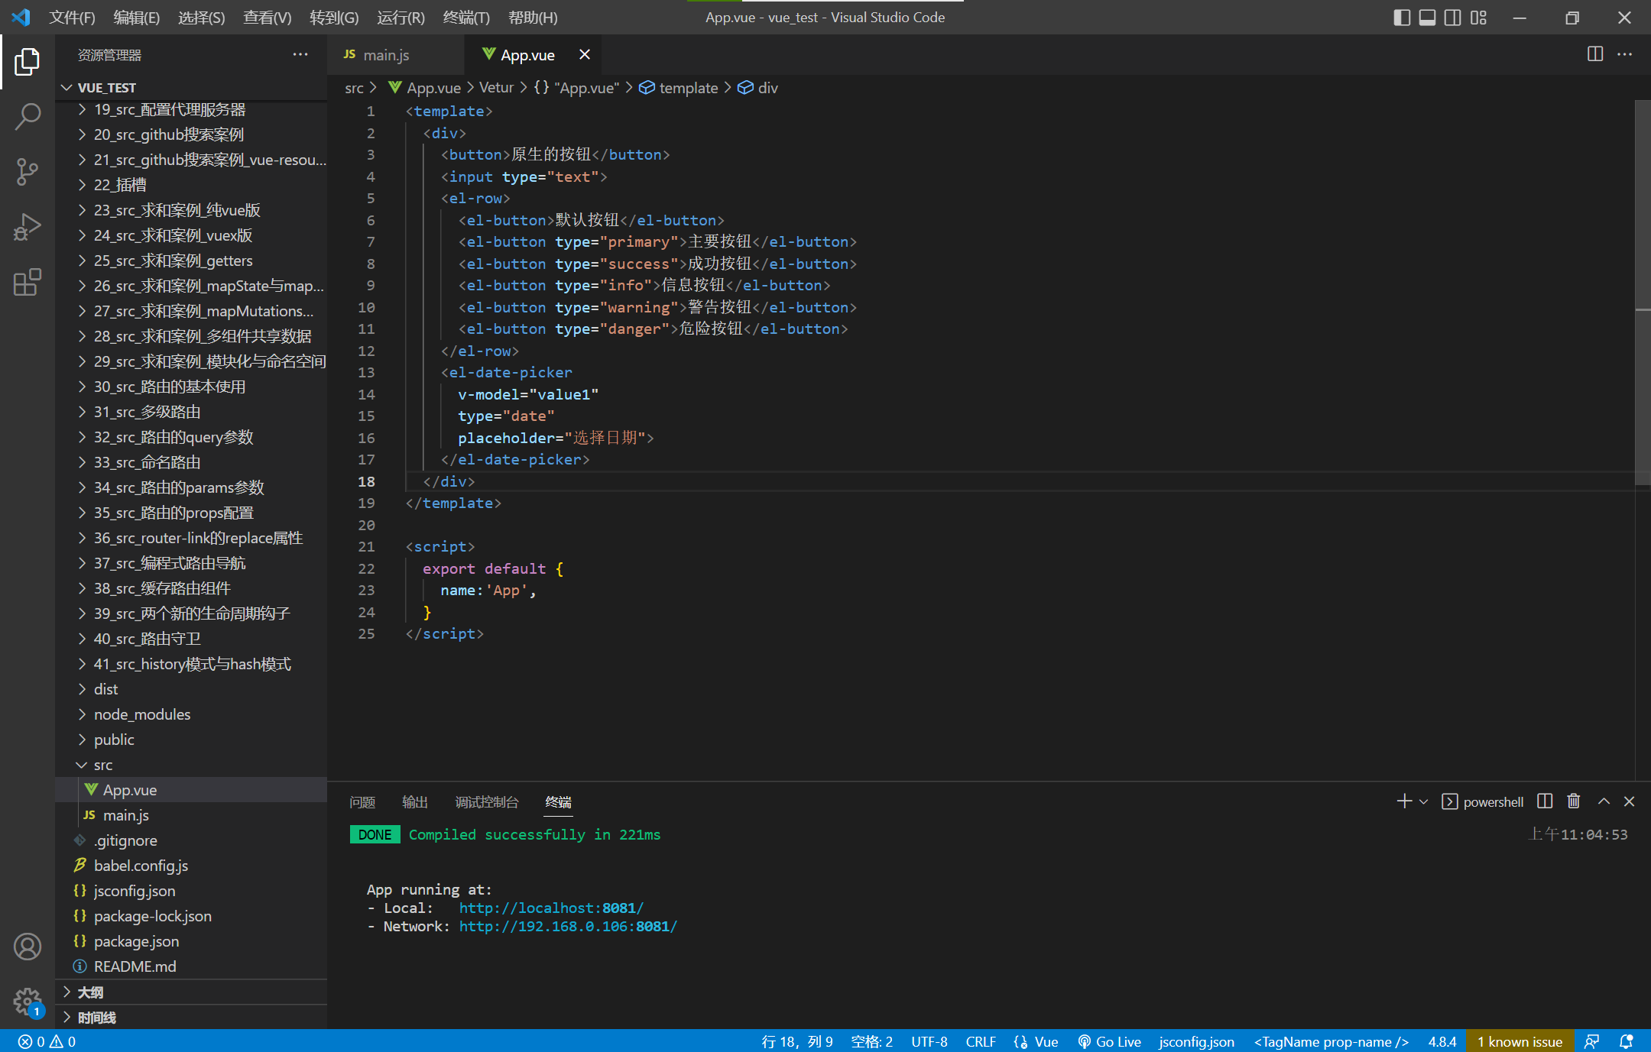The width and height of the screenshot is (1651, 1052).
Task: Open package.json in the file tree
Action: 192,940
